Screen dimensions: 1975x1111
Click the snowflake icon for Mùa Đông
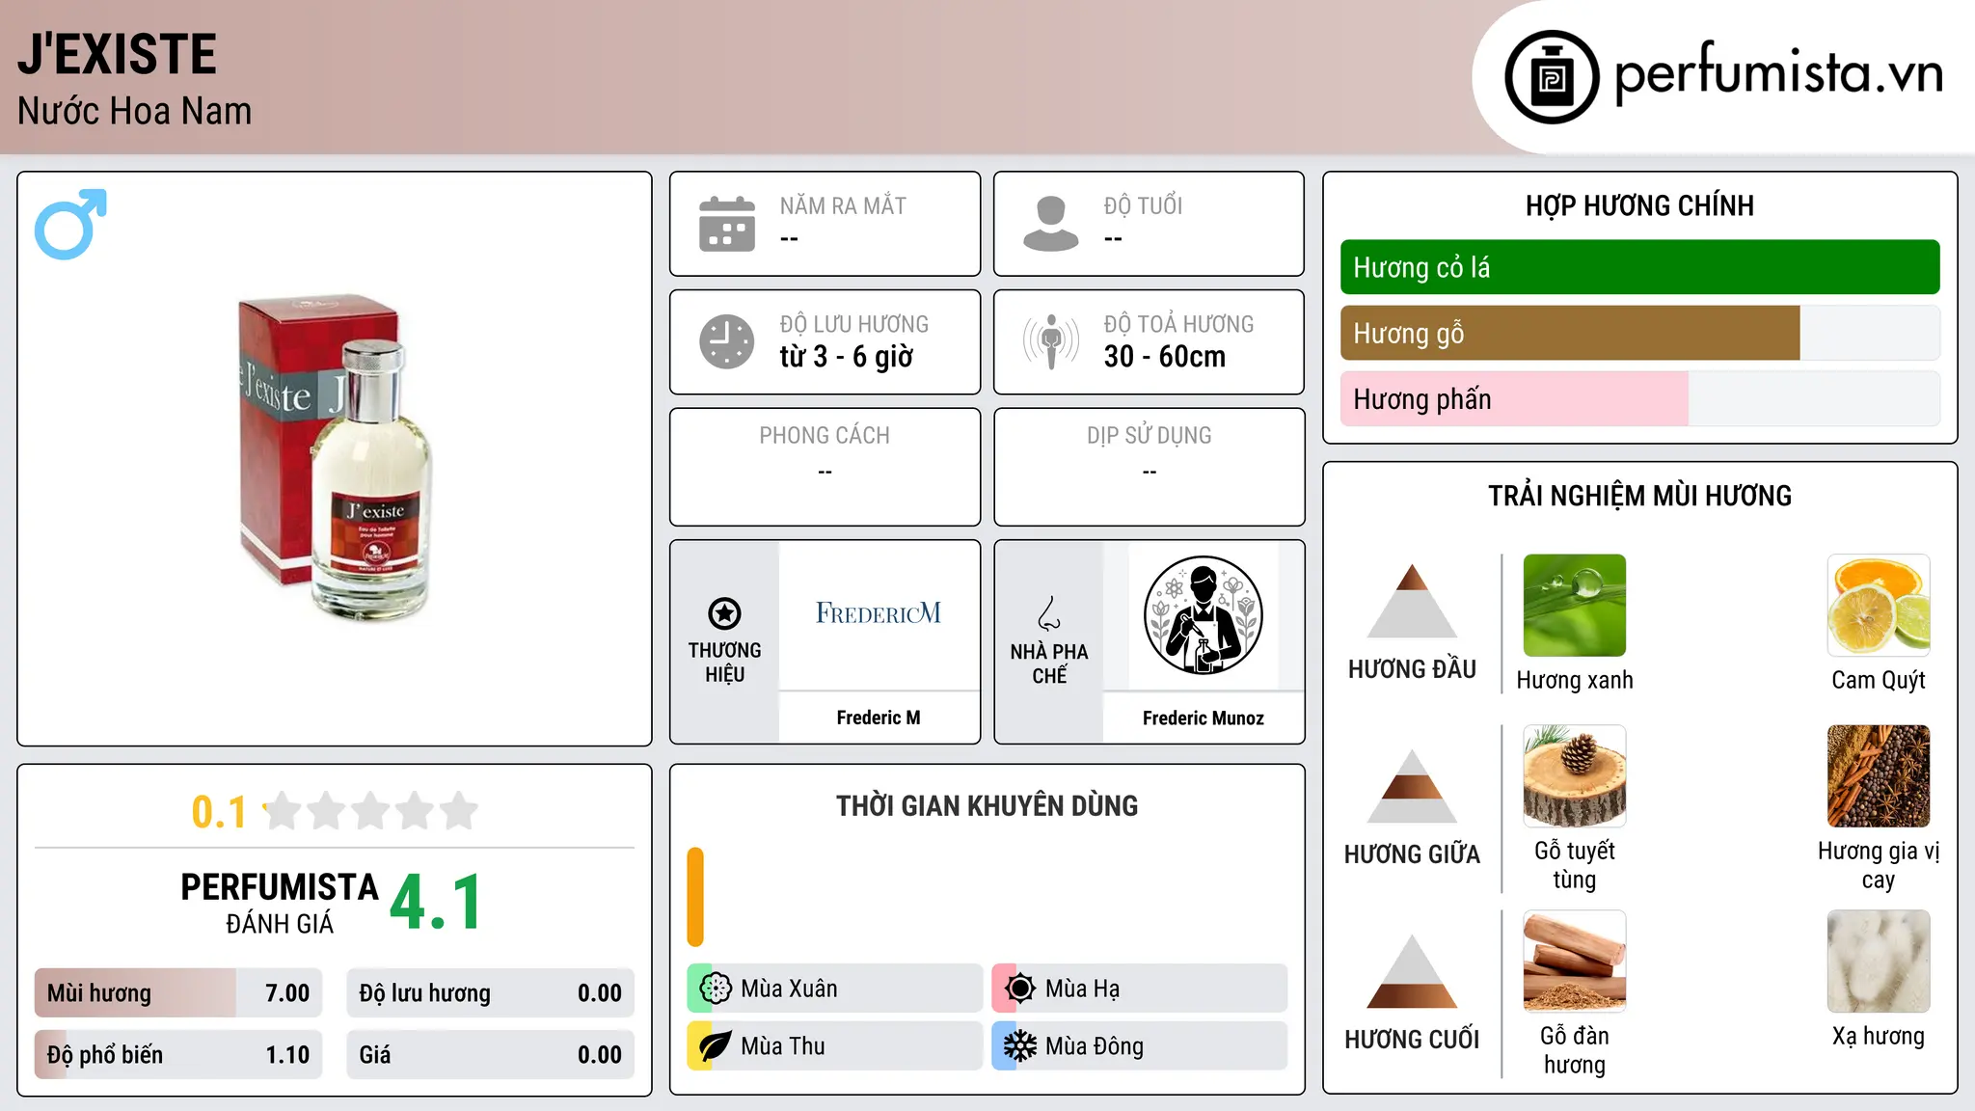1020,1046
